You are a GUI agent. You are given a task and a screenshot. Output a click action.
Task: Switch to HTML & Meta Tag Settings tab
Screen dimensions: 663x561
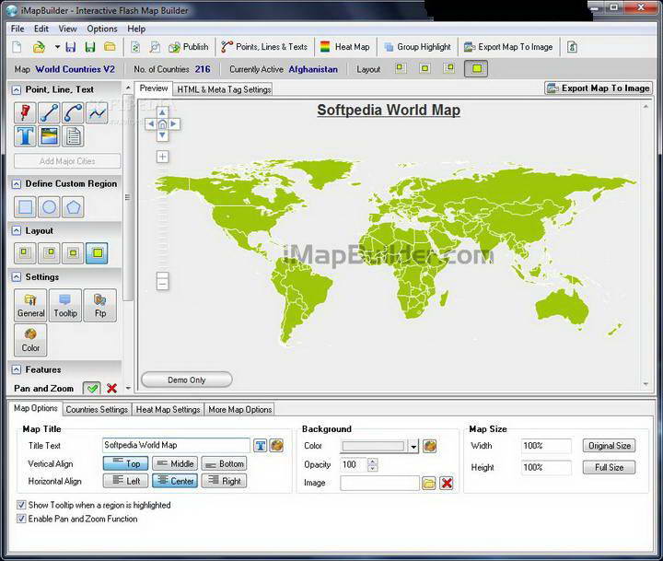click(224, 89)
